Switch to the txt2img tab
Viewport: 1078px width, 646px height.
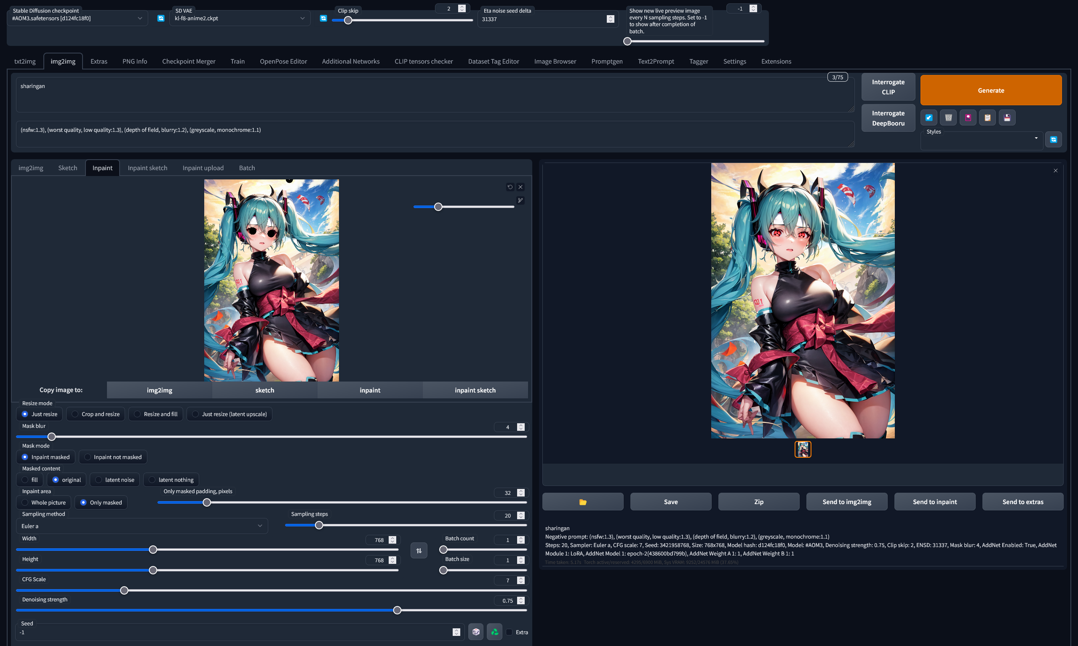point(25,61)
